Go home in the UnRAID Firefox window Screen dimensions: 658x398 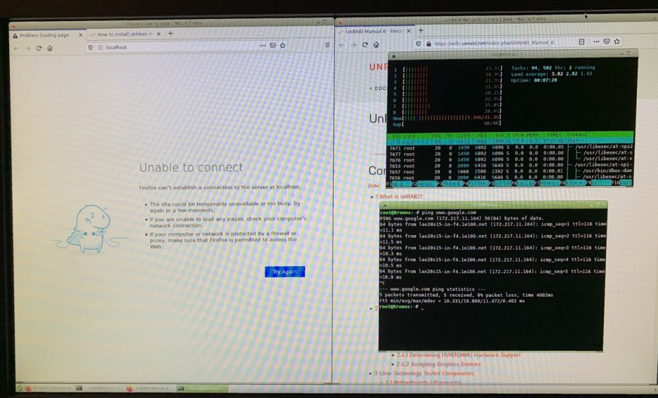(x=376, y=45)
